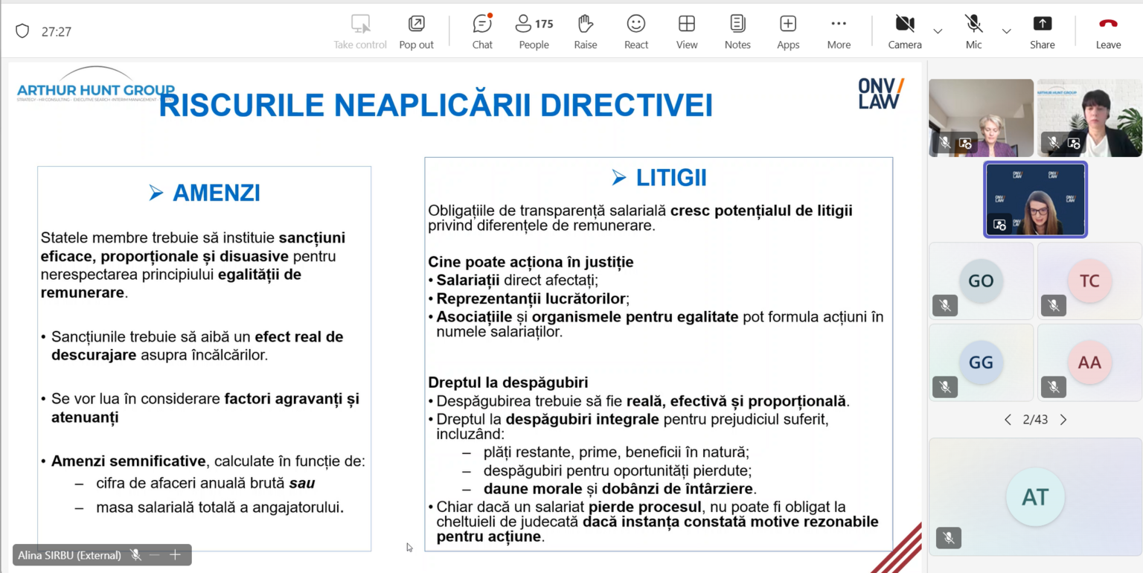Raise your hand in meeting
1143x573 pixels.
(586, 32)
